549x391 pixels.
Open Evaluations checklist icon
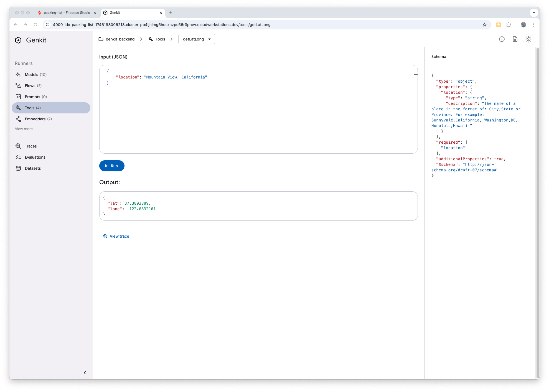[18, 157]
